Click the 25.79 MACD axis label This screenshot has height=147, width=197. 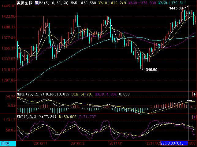click(10, 97)
